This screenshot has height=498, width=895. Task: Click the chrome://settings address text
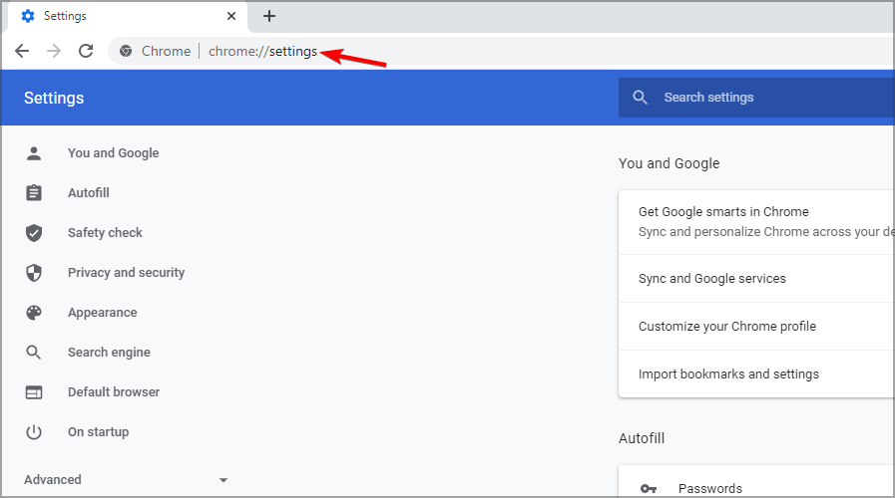pyautogui.click(x=262, y=51)
